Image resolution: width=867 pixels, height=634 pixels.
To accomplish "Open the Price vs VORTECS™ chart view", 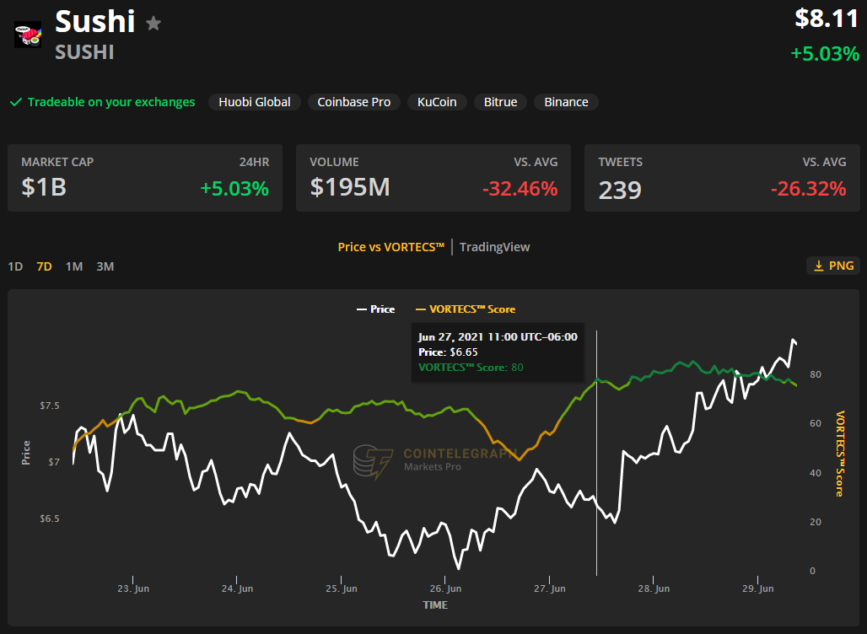I will point(390,247).
